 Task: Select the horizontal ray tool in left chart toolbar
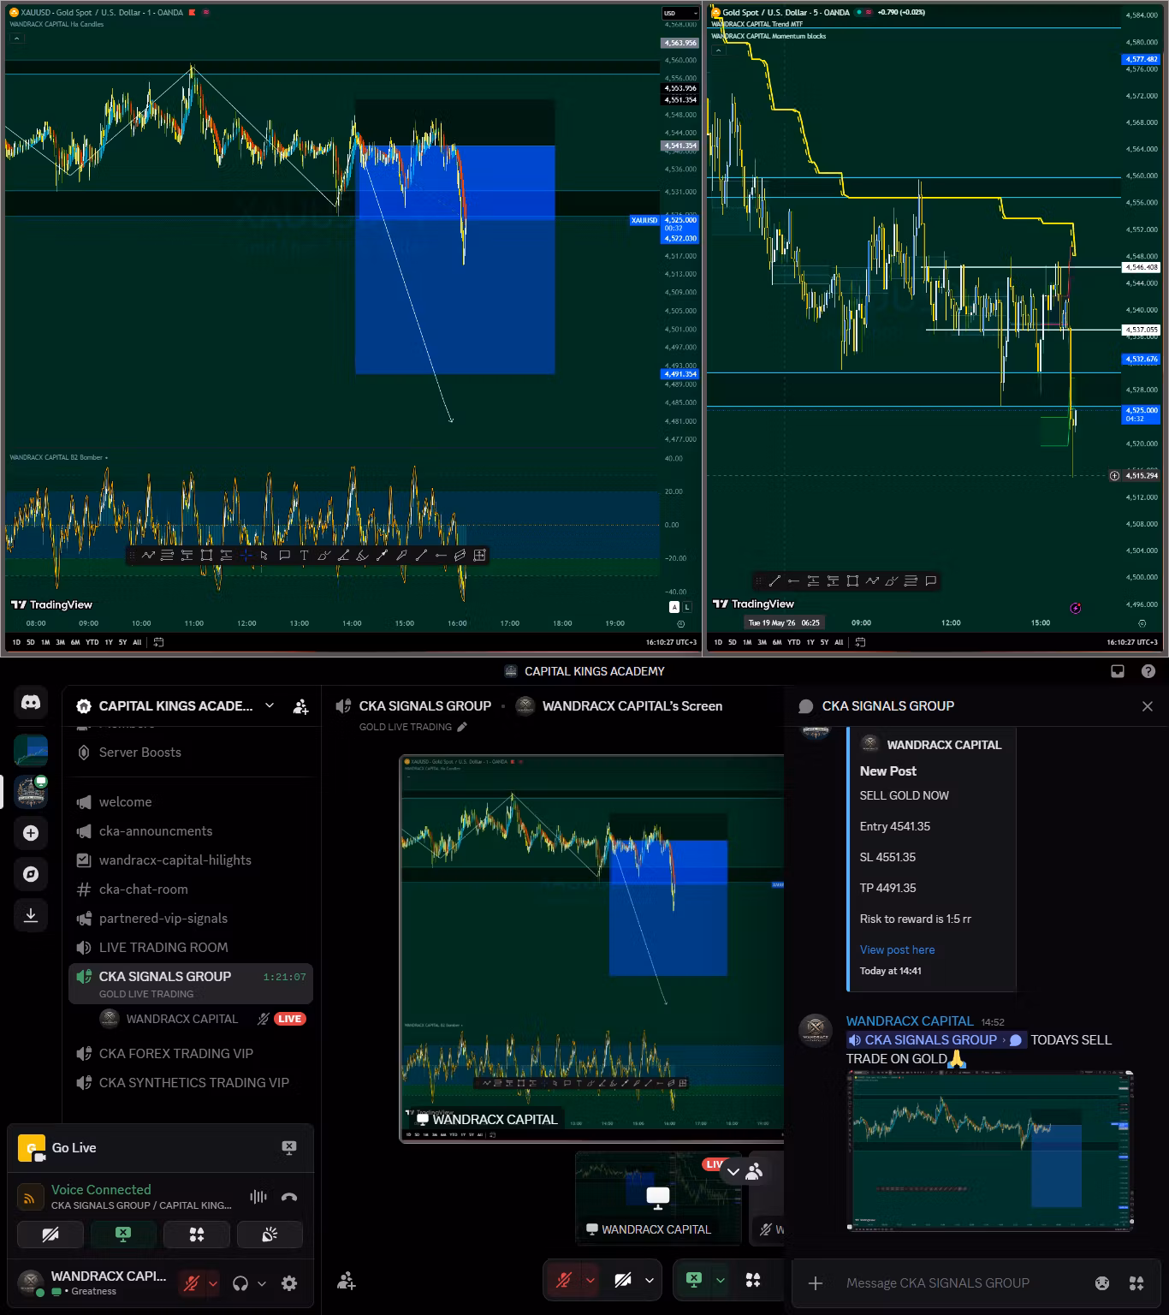tap(441, 556)
